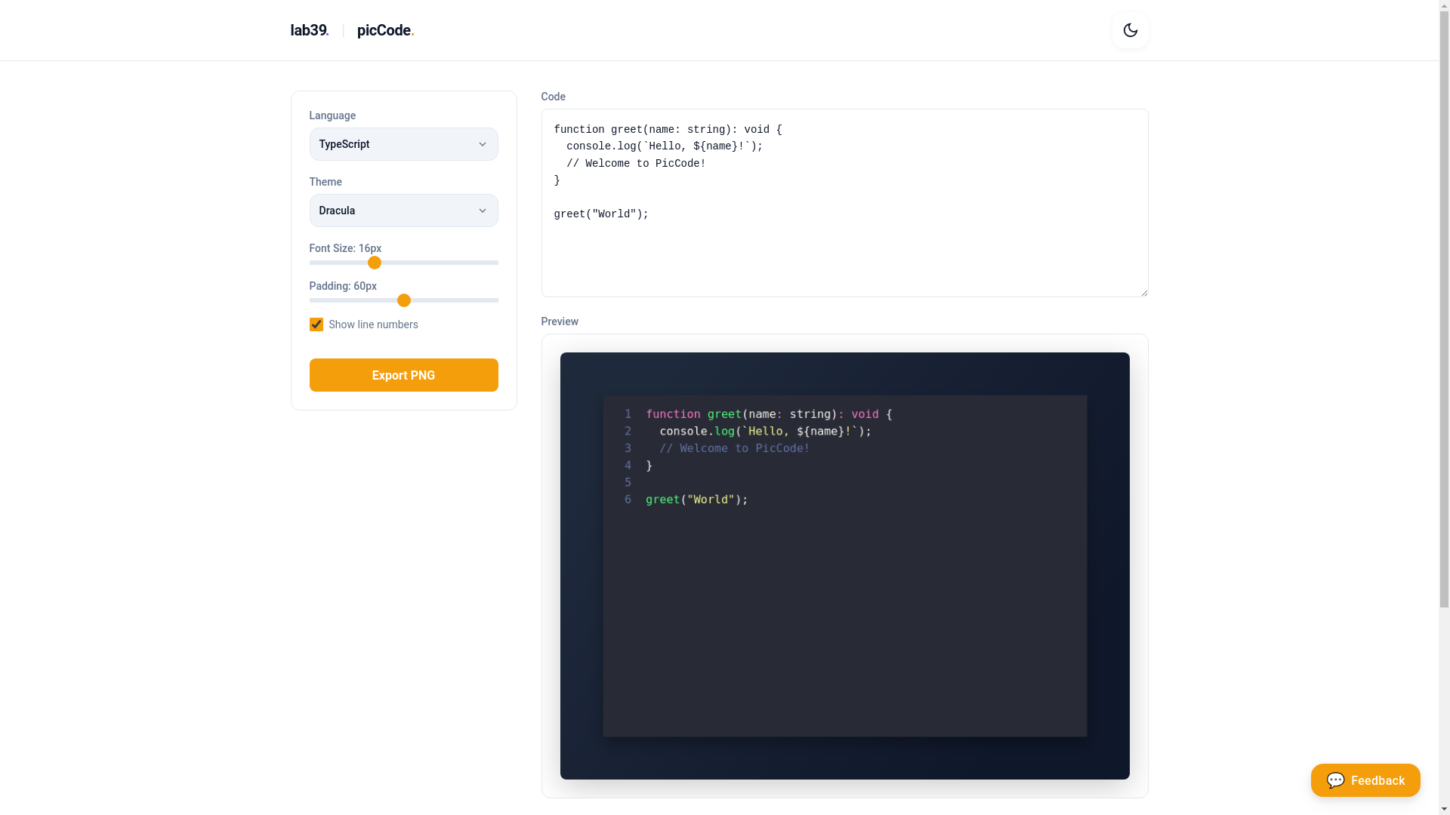Image resolution: width=1450 pixels, height=815 pixels.
Task: Click the right end of Padding slider track
Action: pyautogui.click(x=495, y=300)
